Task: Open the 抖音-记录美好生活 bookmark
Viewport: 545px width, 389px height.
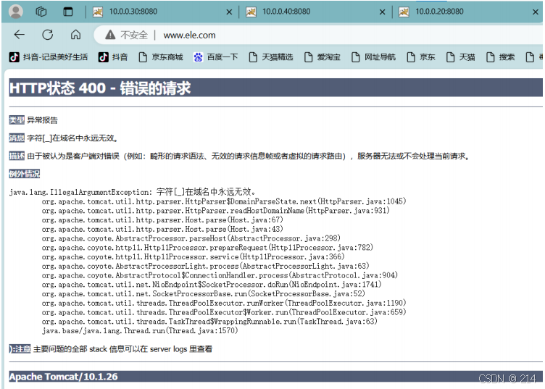Action: tap(49, 57)
